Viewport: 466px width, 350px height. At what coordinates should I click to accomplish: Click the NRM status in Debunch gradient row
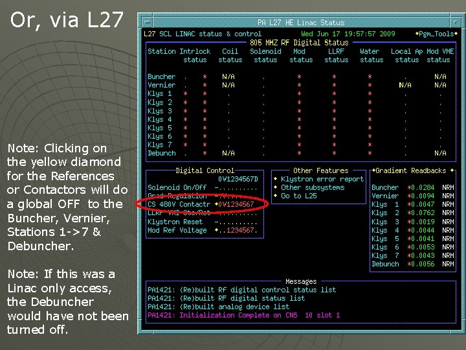[448, 264]
